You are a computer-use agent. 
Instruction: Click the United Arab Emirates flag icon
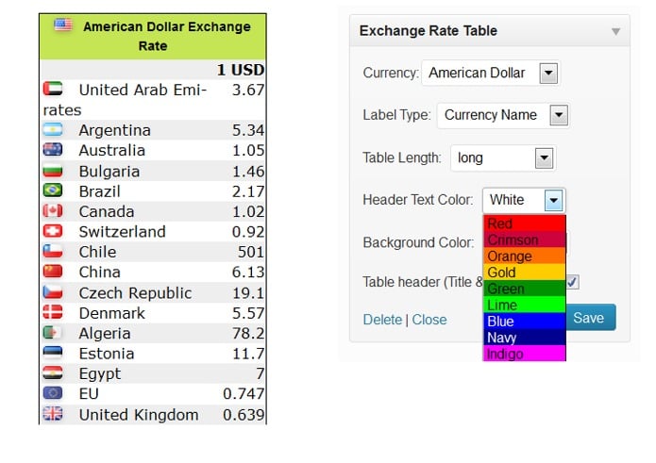53,89
